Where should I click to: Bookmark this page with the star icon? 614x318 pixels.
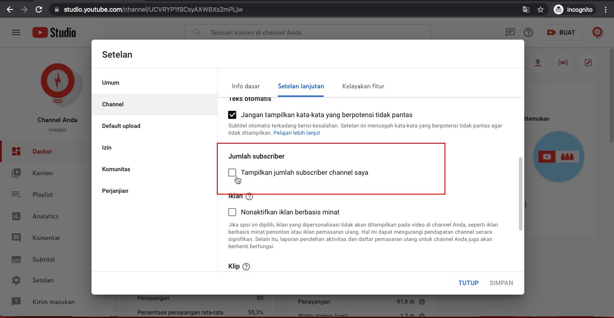(541, 9)
